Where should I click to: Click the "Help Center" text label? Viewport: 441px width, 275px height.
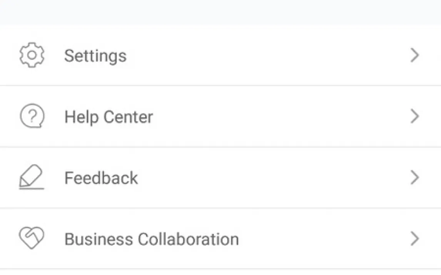tap(109, 117)
